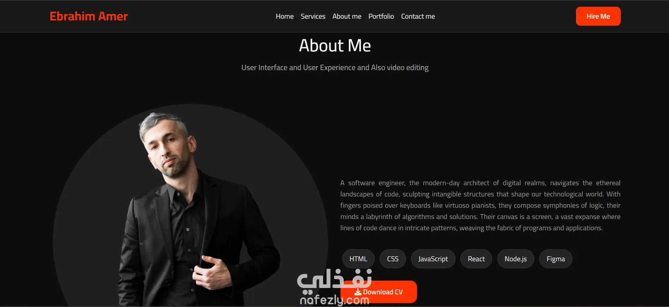Click the download icon on the CV button
The width and height of the screenshot is (669, 307).
(x=358, y=292)
